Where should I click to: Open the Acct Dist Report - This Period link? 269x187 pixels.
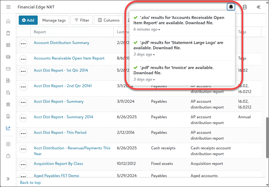tap(60, 132)
